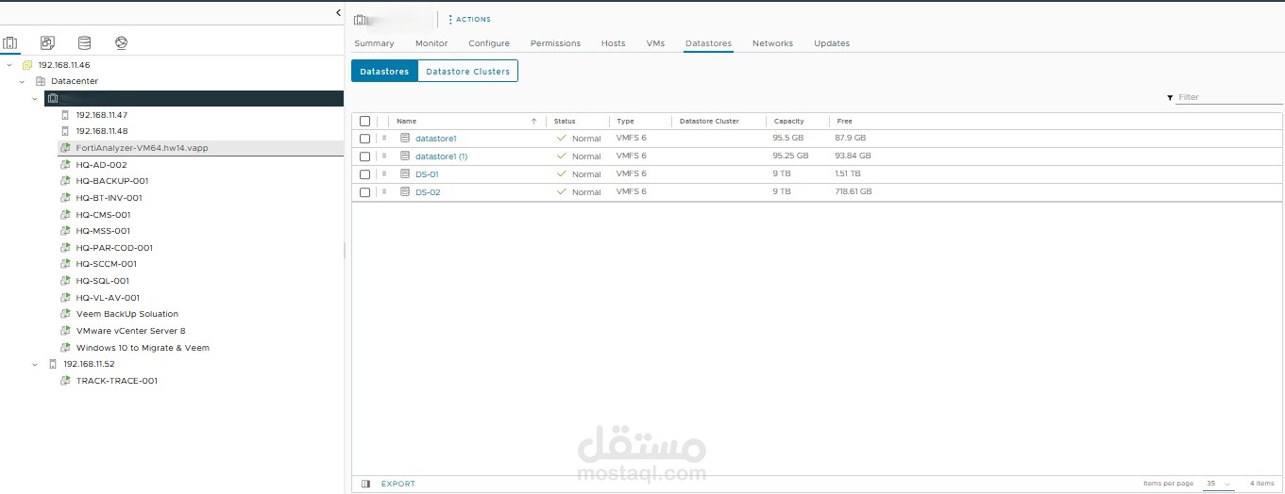The height and width of the screenshot is (494, 1285).
Task: Click datastore icon beside datastore1 (1)
Action: [405, 156]
